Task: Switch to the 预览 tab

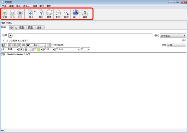Action: point(31,28)
